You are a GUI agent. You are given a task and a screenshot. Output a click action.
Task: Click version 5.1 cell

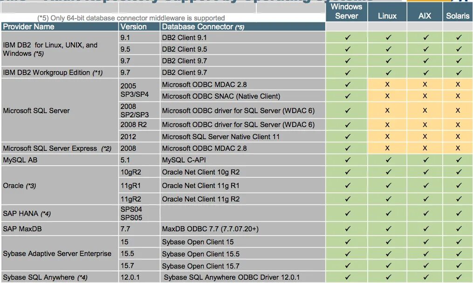139,160
